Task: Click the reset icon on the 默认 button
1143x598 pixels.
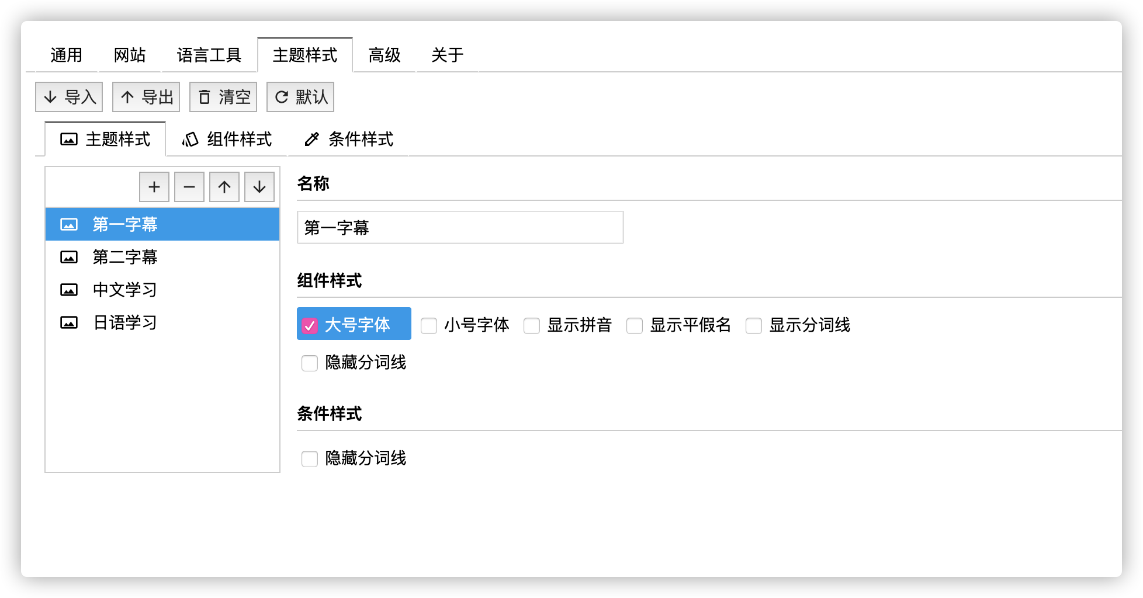Action: 282,96
